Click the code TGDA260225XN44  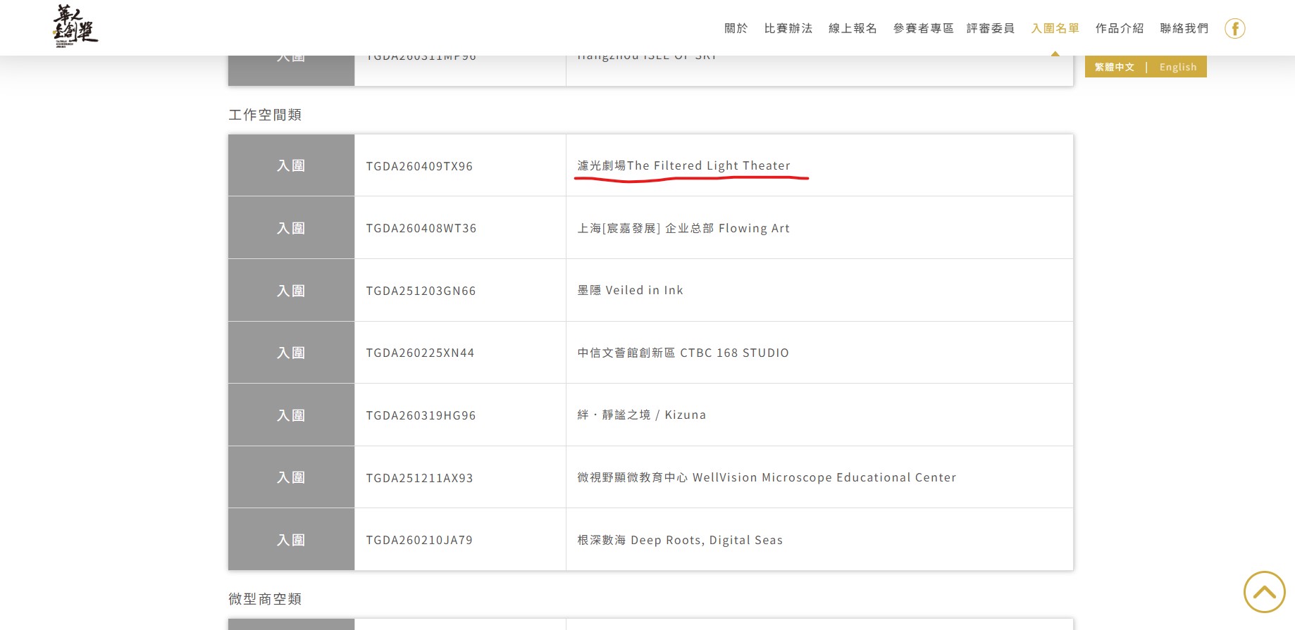421,353
